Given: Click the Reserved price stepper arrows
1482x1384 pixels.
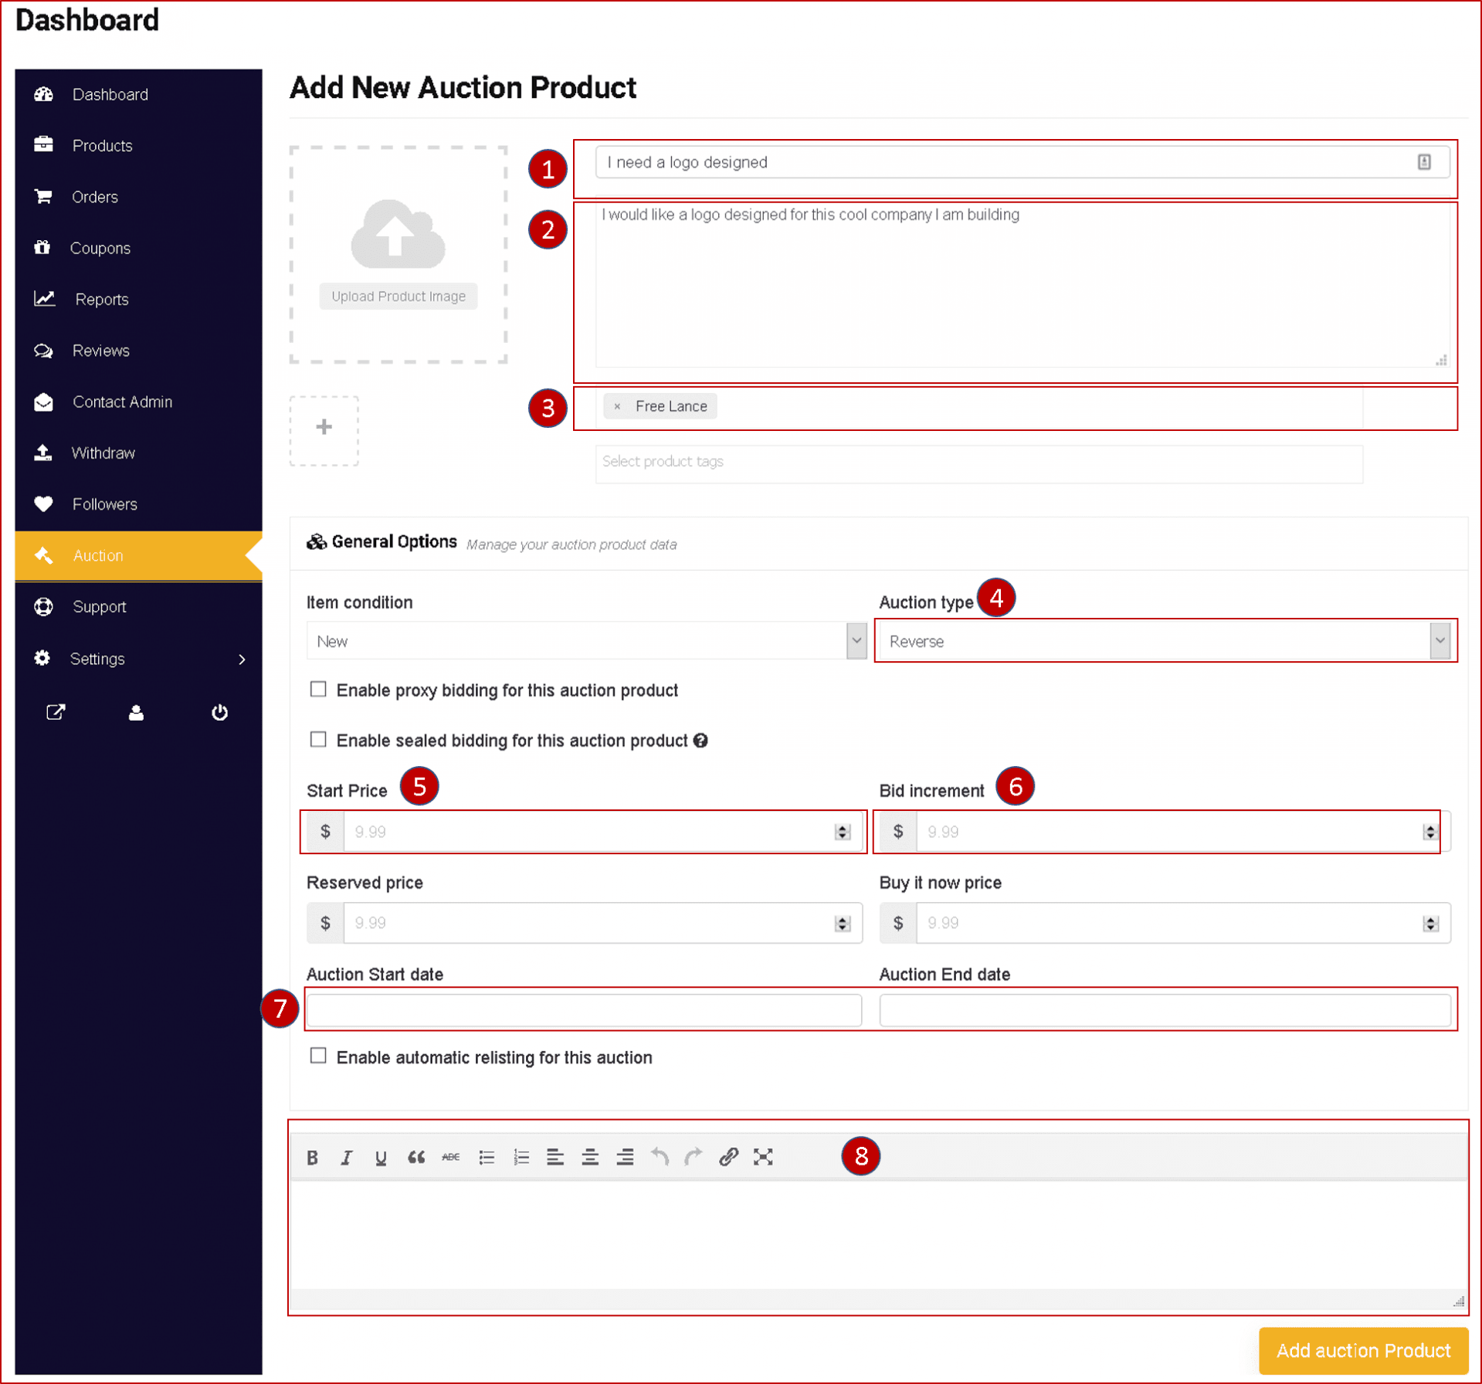Looking at the screenshot, I should point(842,924).
